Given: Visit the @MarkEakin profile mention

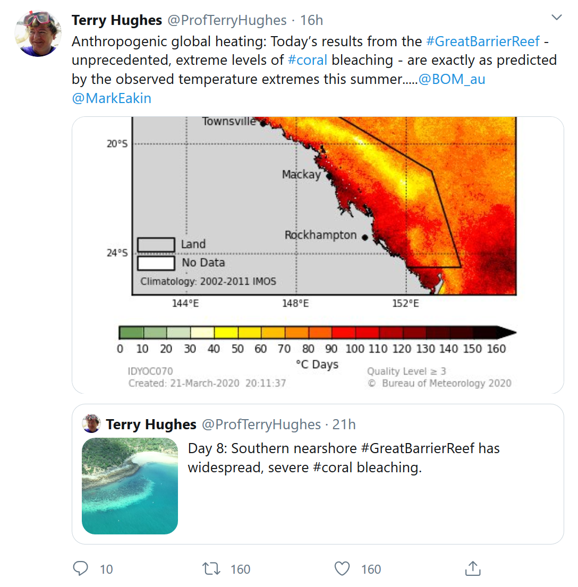Looking at the screenshot, I should (x=112, y=98).
